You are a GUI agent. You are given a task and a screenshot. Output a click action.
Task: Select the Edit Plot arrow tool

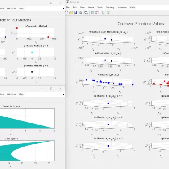point(103,13)
